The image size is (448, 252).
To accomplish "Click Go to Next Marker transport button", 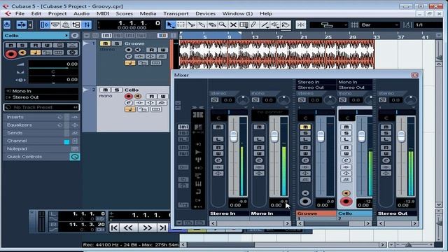I will [x=162, y=227].
